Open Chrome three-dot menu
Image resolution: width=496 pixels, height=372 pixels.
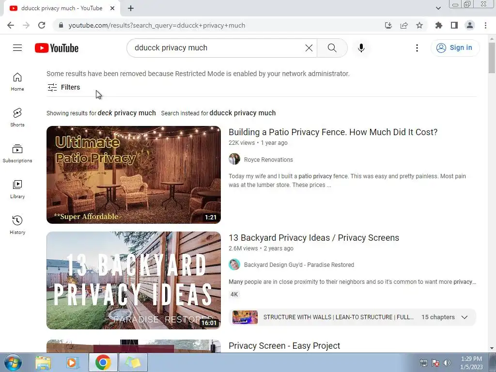485,25
